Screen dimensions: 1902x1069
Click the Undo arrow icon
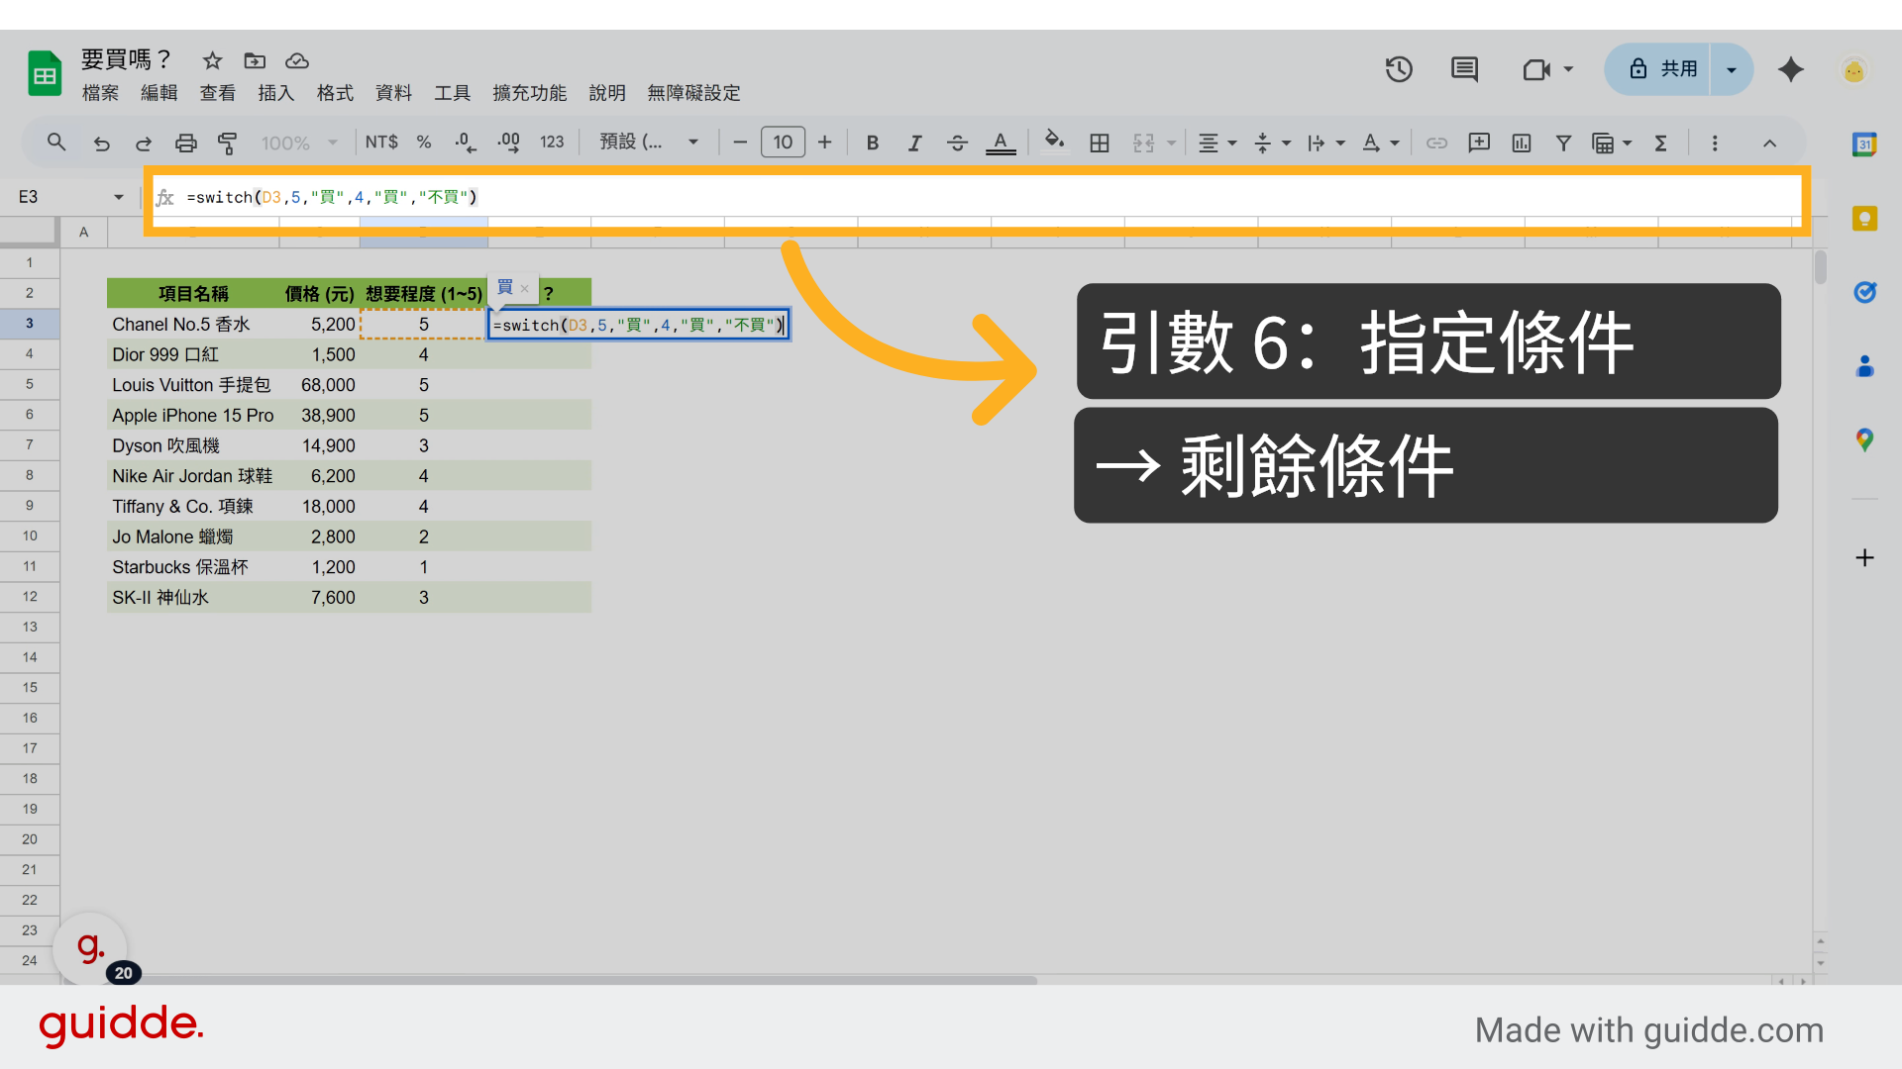click(101, 143)
